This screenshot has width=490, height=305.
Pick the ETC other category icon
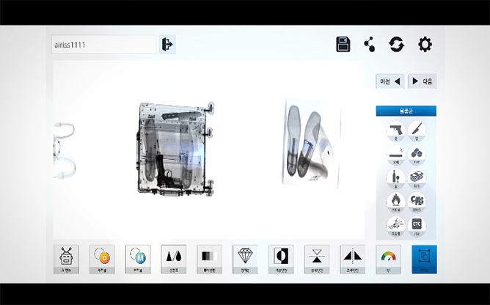417,226
